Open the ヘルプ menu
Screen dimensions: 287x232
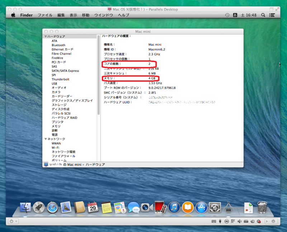click(123, 15)
